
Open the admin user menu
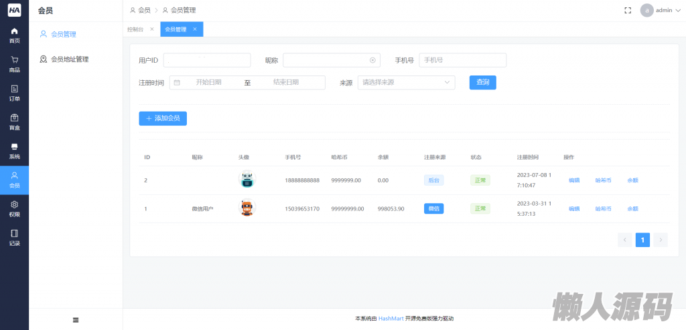coord(657,10)
